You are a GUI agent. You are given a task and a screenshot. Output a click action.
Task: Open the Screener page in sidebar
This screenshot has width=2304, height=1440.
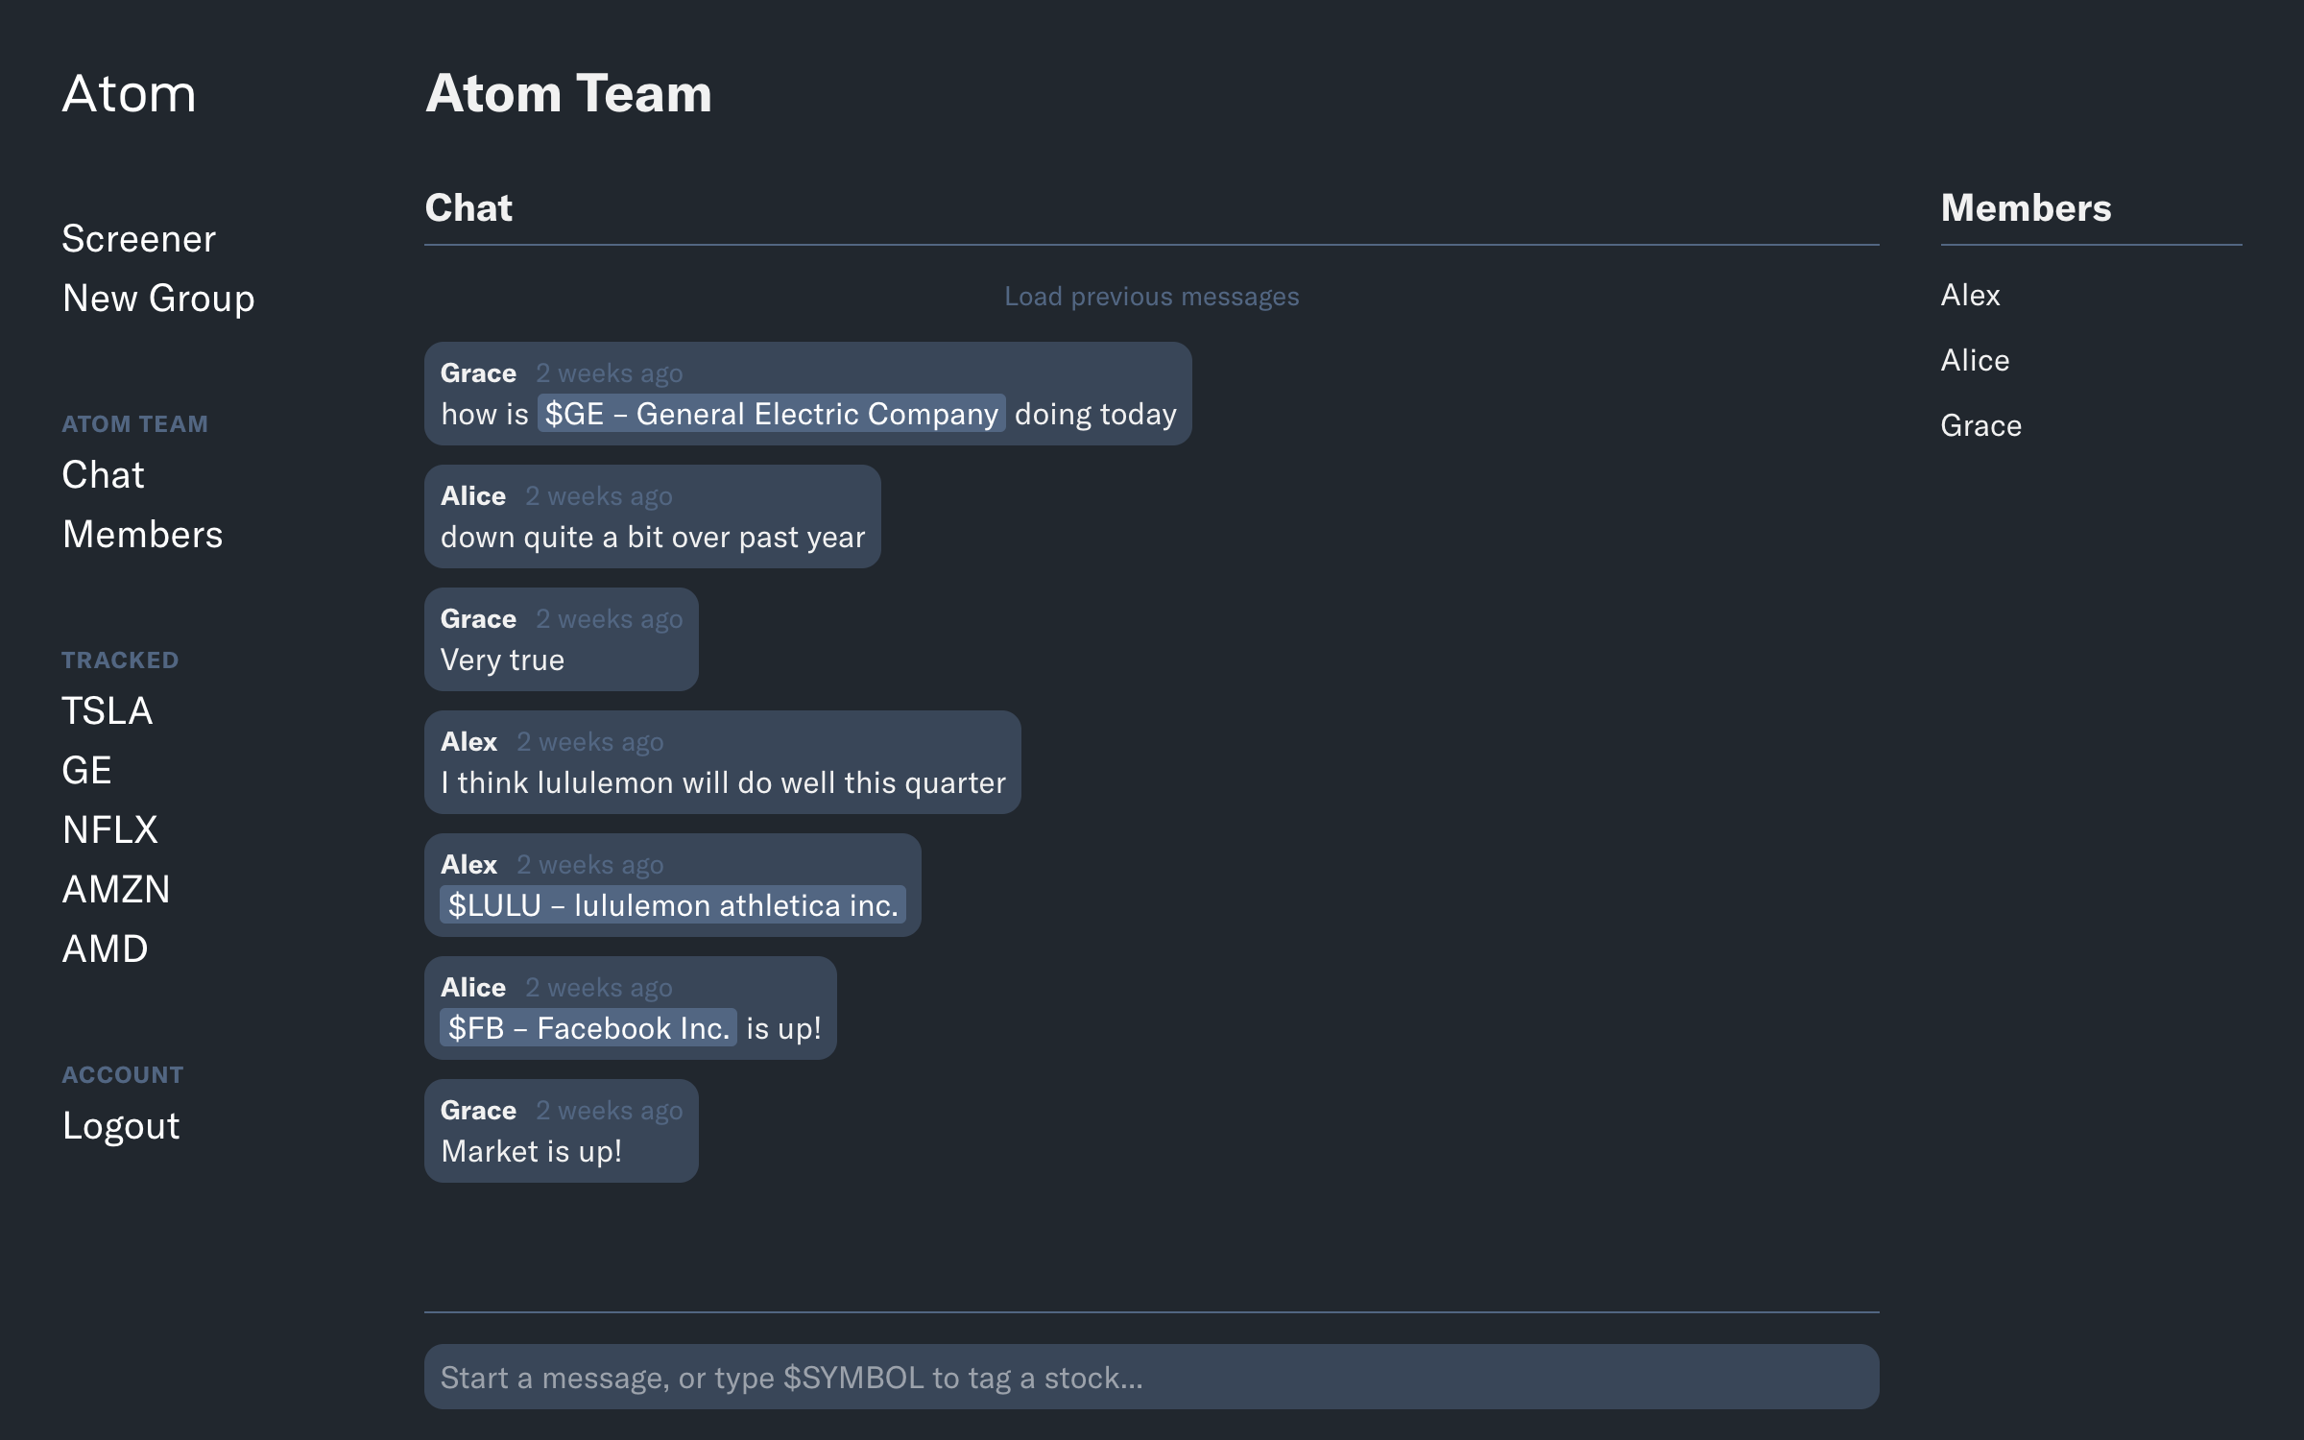[x=139, y=239]
